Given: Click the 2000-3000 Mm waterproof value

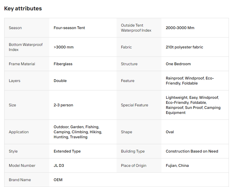Looking at the screenshot, I should pyautogui.click(x=180, y=28).
